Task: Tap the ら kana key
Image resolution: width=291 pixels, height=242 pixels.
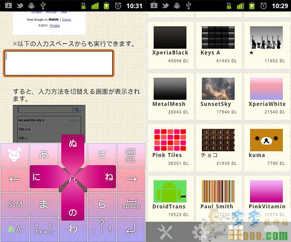Action: [102, 204]
